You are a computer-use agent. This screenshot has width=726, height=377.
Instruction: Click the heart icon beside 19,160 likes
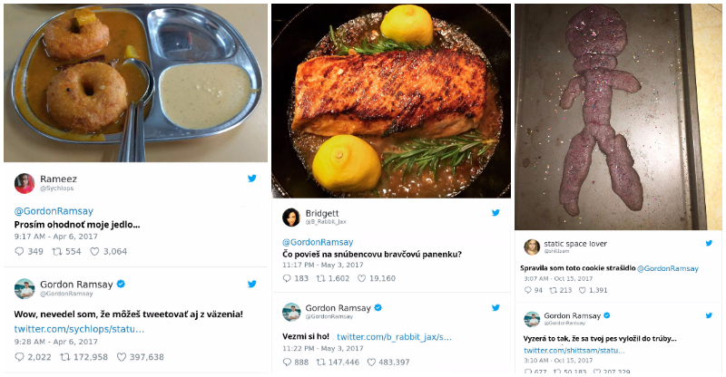point(362,278)
